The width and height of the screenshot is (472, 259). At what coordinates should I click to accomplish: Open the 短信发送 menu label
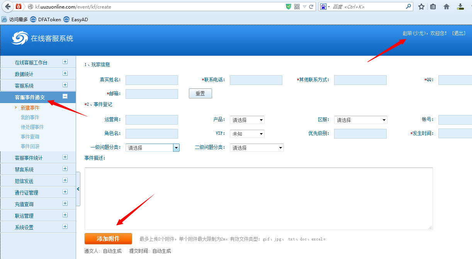coord(24,181)
